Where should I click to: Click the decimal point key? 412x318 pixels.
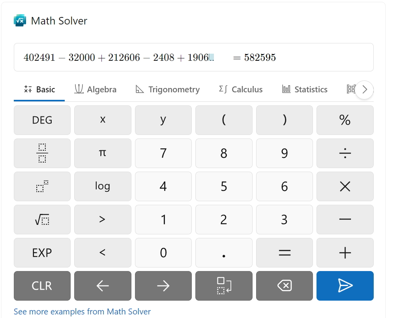tap(224, 253)
